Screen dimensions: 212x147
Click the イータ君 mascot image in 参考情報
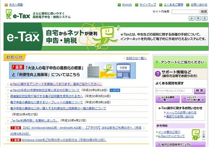(x=196, y=135)
